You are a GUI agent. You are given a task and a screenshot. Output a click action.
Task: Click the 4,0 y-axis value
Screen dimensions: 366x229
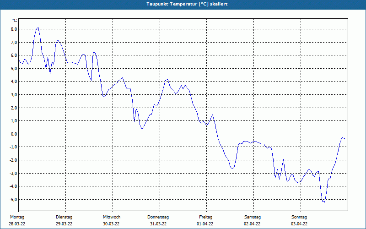(x=14, y=82)
